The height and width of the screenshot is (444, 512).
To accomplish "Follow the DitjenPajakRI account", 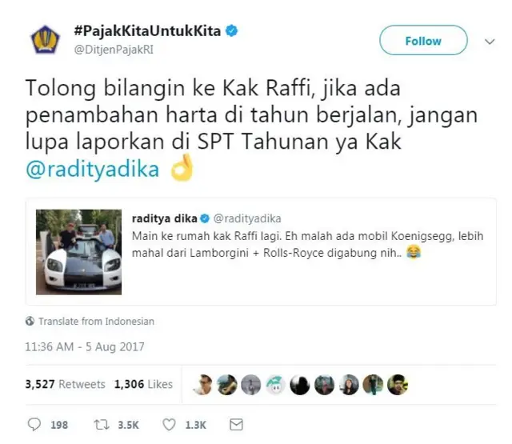I will pos(423,40).
